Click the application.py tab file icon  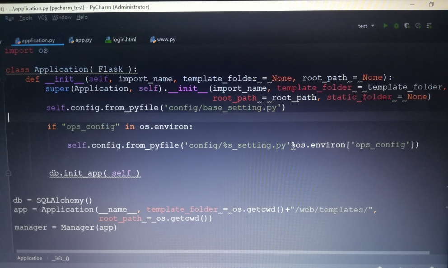[x=18, y=41]
